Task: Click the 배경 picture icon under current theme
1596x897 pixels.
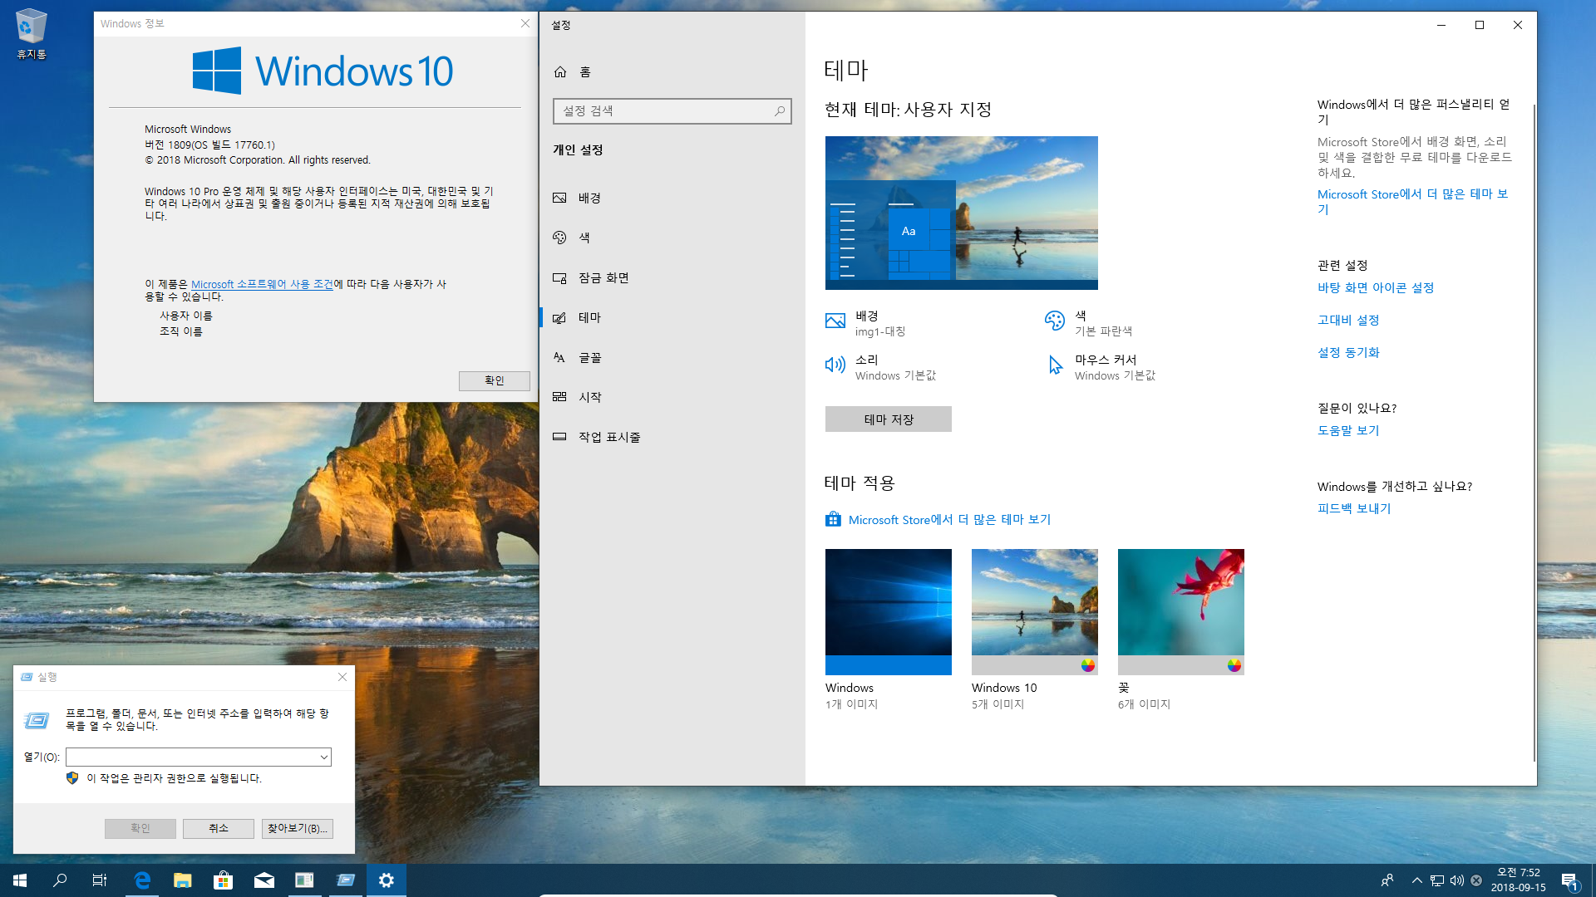Action: 835,321
